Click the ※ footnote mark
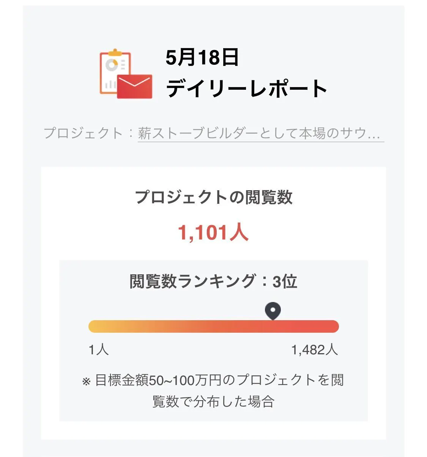Screen dimensions: 427x457 (x=86, y=381)
